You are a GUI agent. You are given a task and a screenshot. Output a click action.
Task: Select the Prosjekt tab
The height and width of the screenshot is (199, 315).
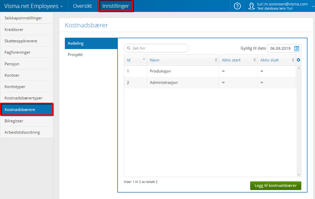coord(91,54)
